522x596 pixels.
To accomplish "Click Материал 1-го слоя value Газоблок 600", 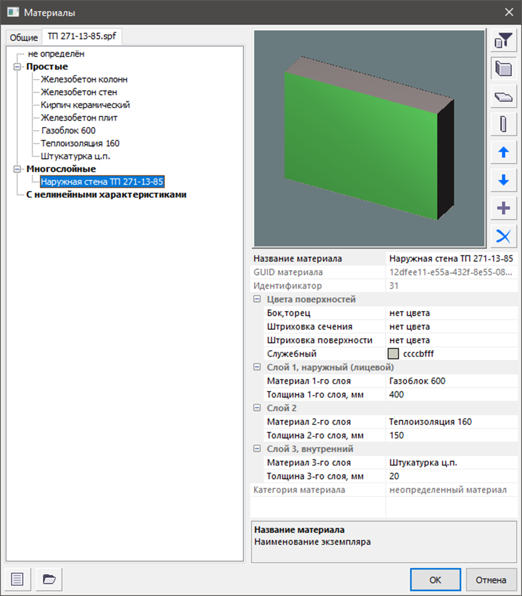I will click(x=451, y=381).
